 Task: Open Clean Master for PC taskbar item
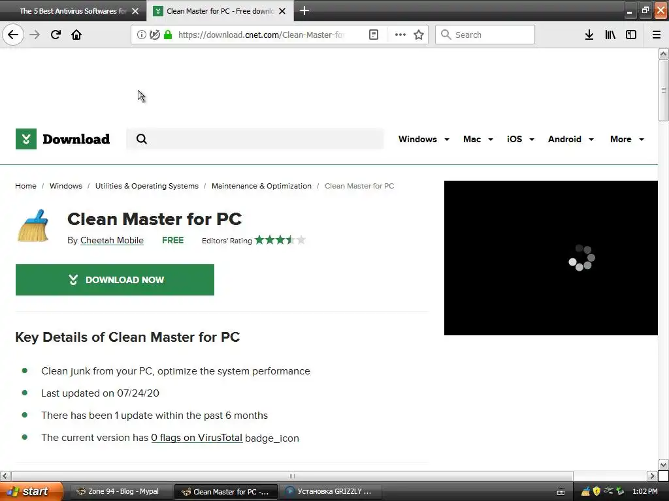pos(226,492)
